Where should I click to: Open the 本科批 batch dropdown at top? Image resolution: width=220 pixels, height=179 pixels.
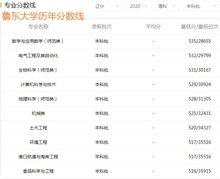coord(201,6)
